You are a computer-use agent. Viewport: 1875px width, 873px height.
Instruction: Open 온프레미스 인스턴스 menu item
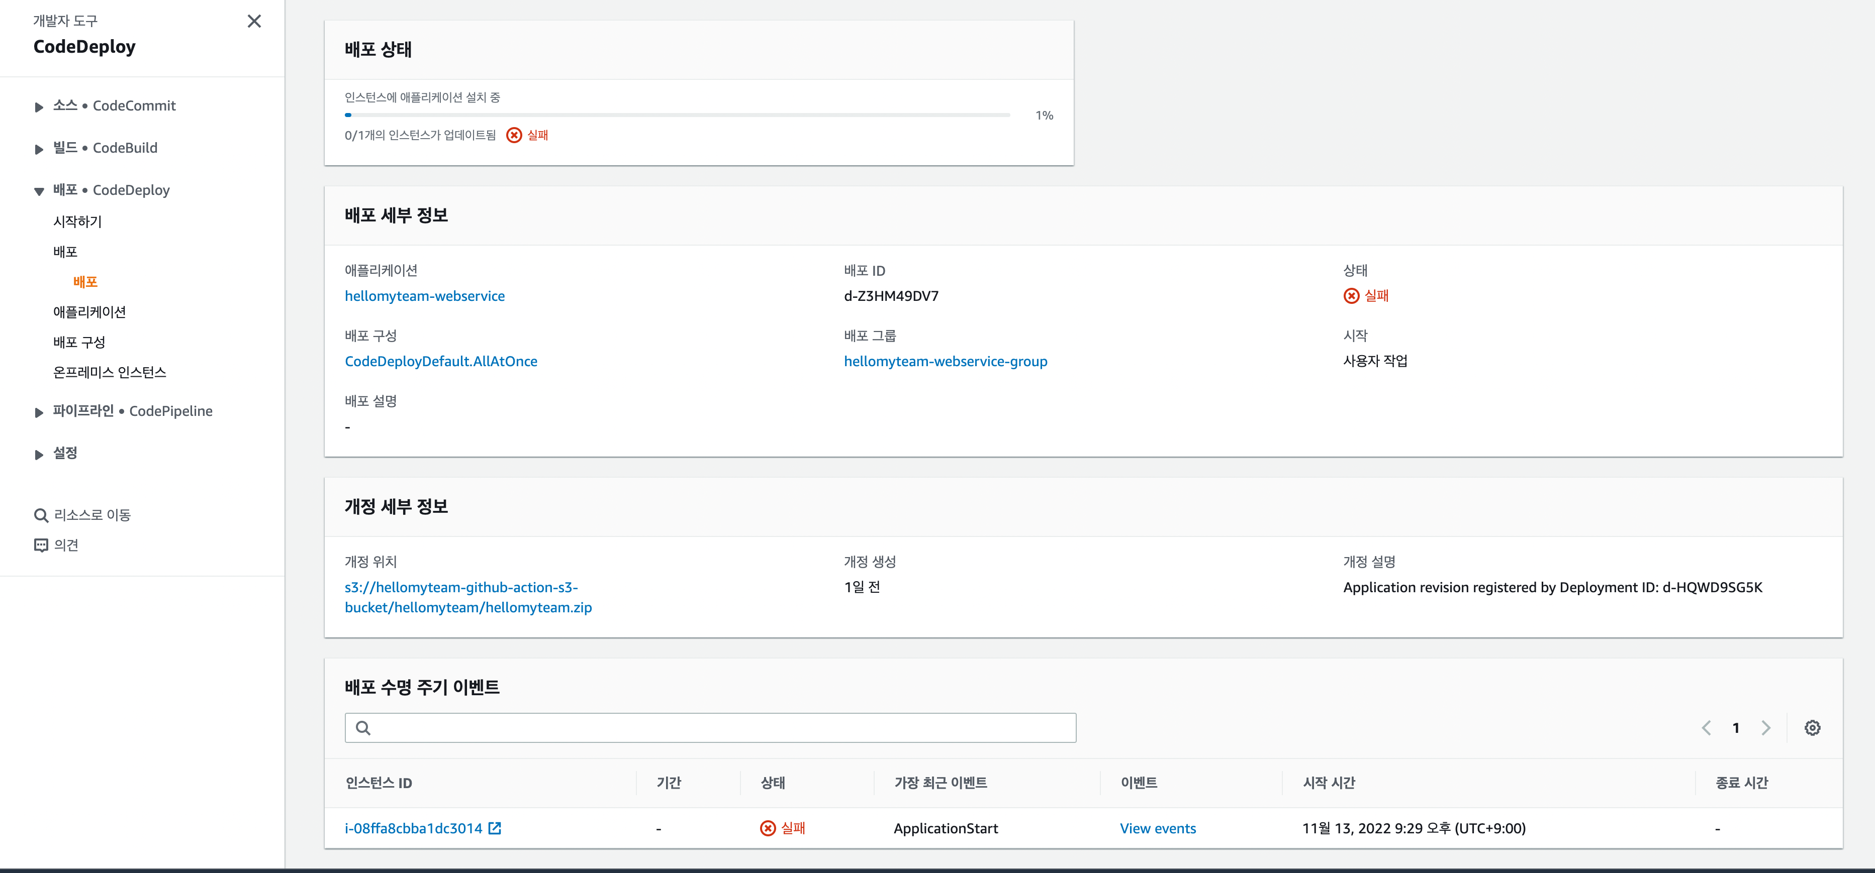pos(109,373)
